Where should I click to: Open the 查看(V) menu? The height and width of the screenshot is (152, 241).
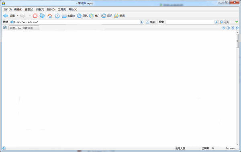[29, 10]
